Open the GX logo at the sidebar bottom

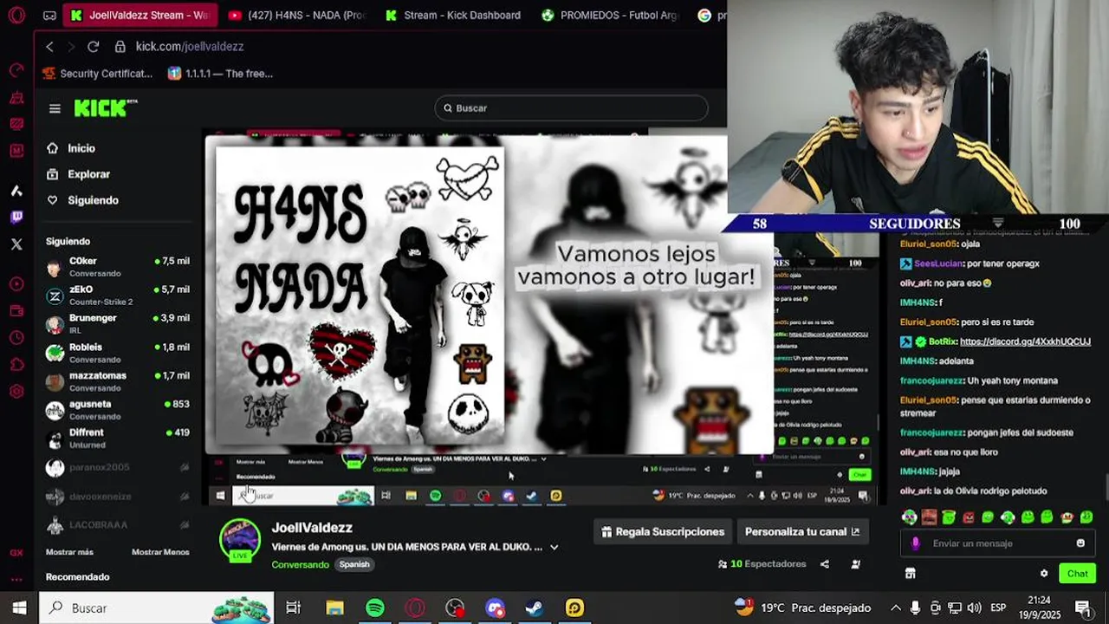click(x=16, y=552)
